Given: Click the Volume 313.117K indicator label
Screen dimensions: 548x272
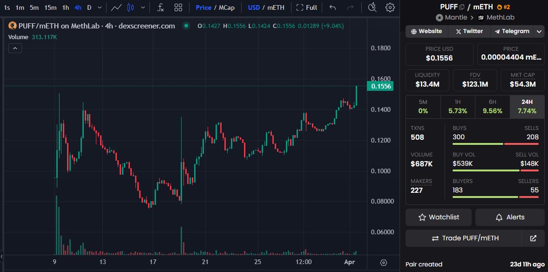Looking at the screenshot, I should pyautogui.click(x=33, y=37).
